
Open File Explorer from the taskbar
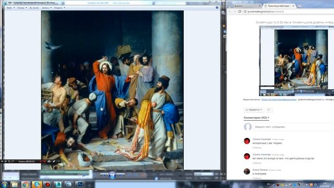pos(15,184)
